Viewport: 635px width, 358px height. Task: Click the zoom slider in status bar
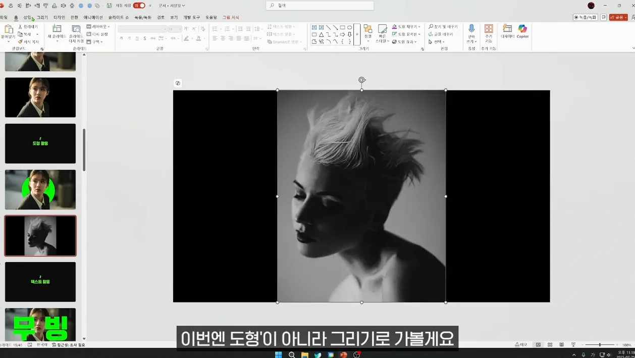point(600,345)
